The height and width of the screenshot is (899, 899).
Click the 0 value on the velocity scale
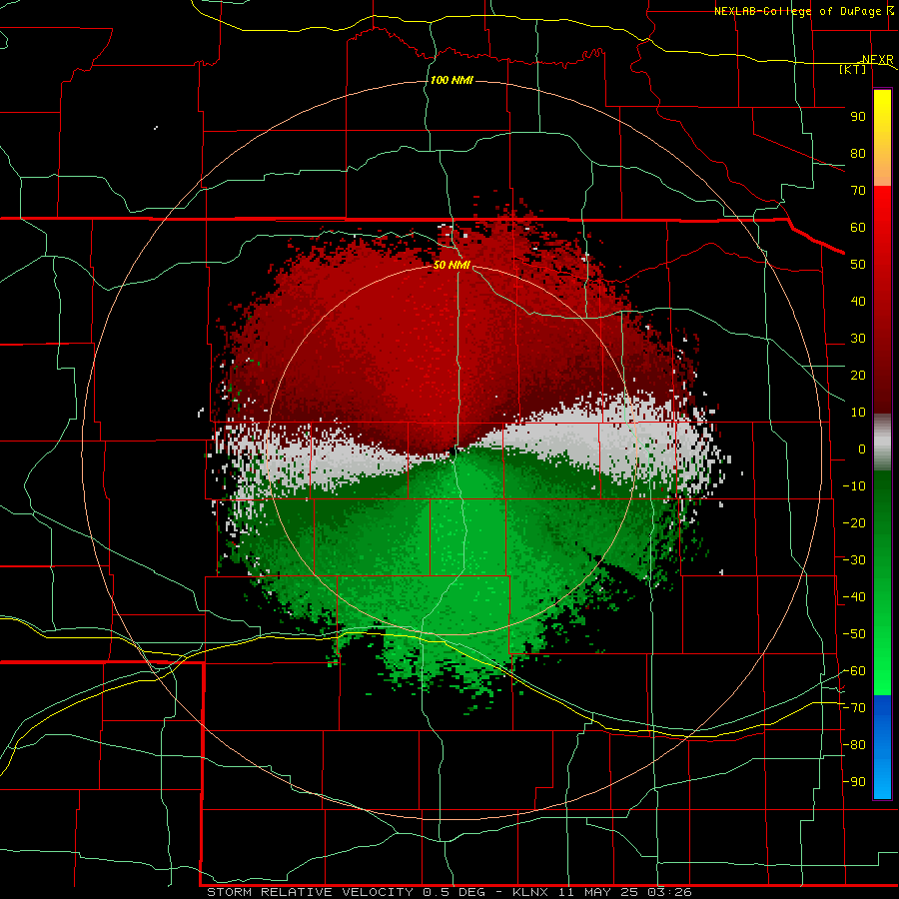coord(862,449)
